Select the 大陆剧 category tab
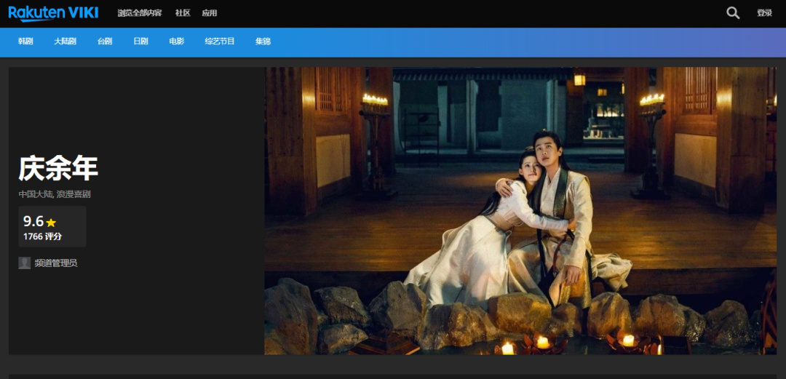The height and width of the screenshot is (379, 786). [65, 41]
